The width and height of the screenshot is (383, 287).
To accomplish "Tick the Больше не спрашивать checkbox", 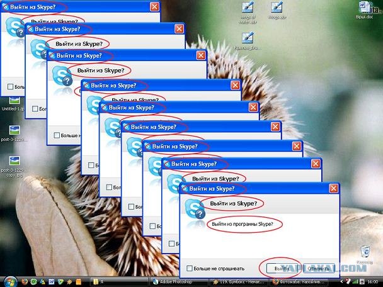I will click(x=190, y=269).
